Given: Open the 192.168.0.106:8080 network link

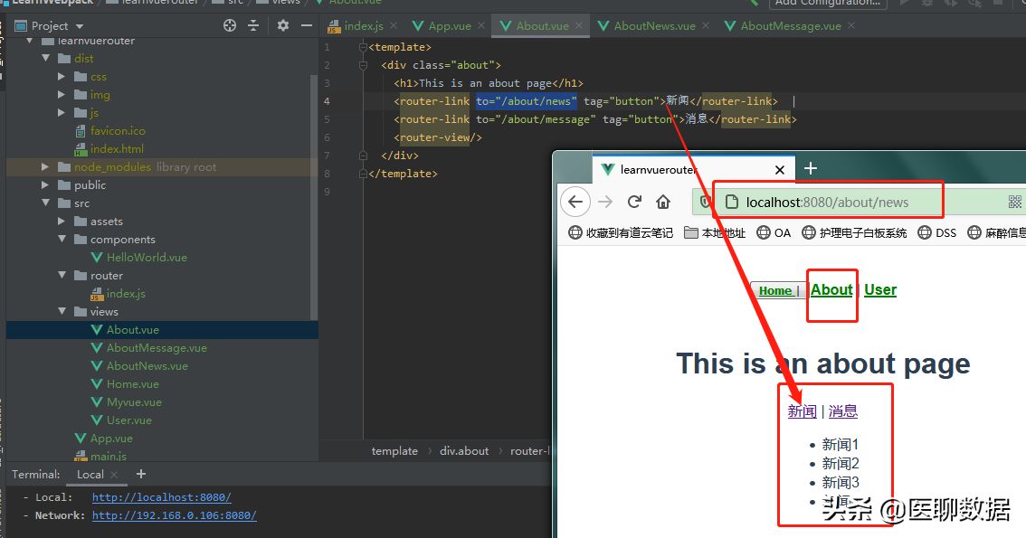Looking at the screenshot, I should pyautogui.click(x=174, y=515).
